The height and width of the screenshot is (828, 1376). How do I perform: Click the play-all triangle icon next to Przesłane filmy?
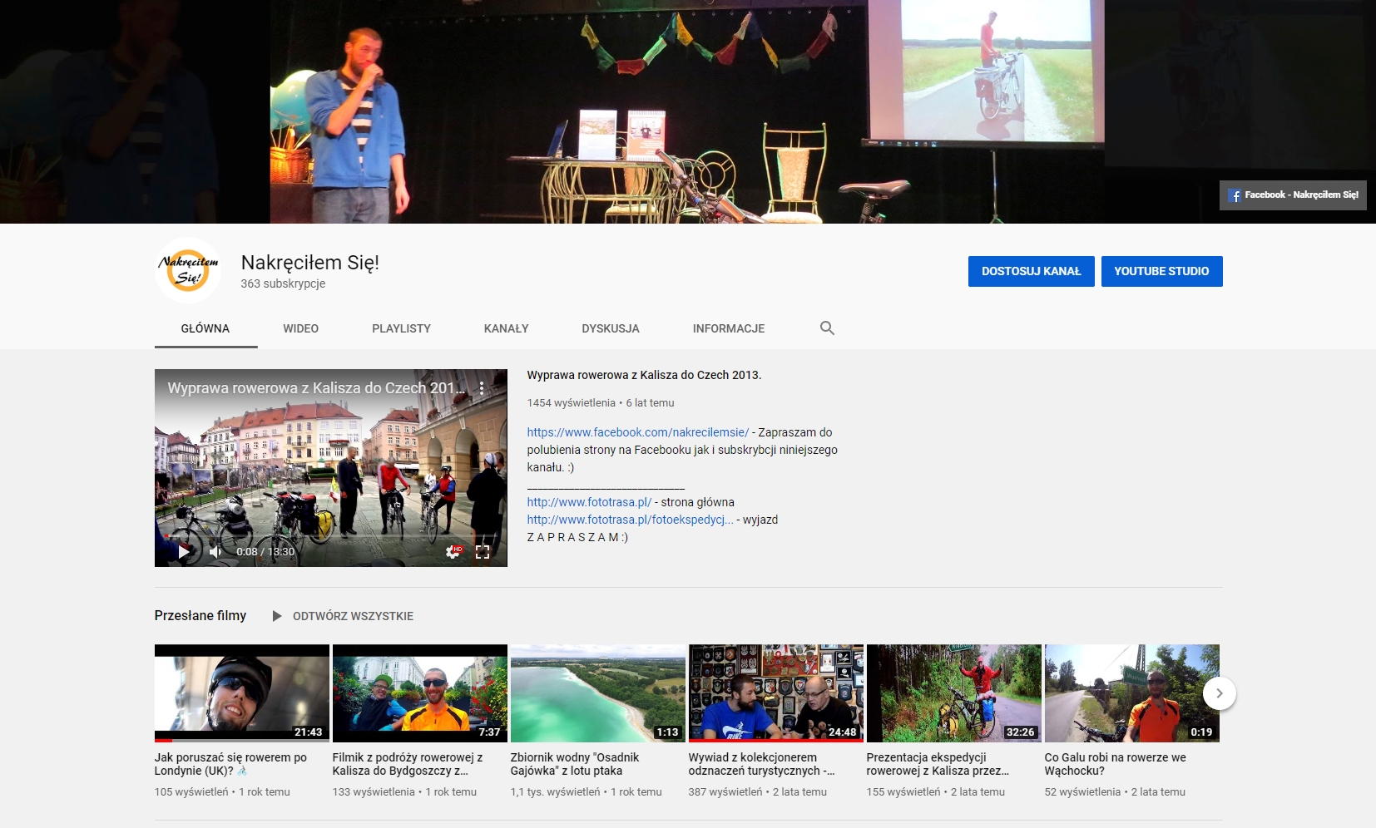[x=277, y=616]
